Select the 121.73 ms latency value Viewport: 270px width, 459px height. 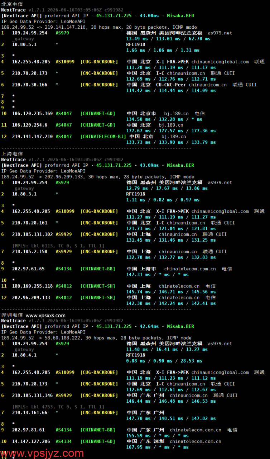tap(139, 228)
